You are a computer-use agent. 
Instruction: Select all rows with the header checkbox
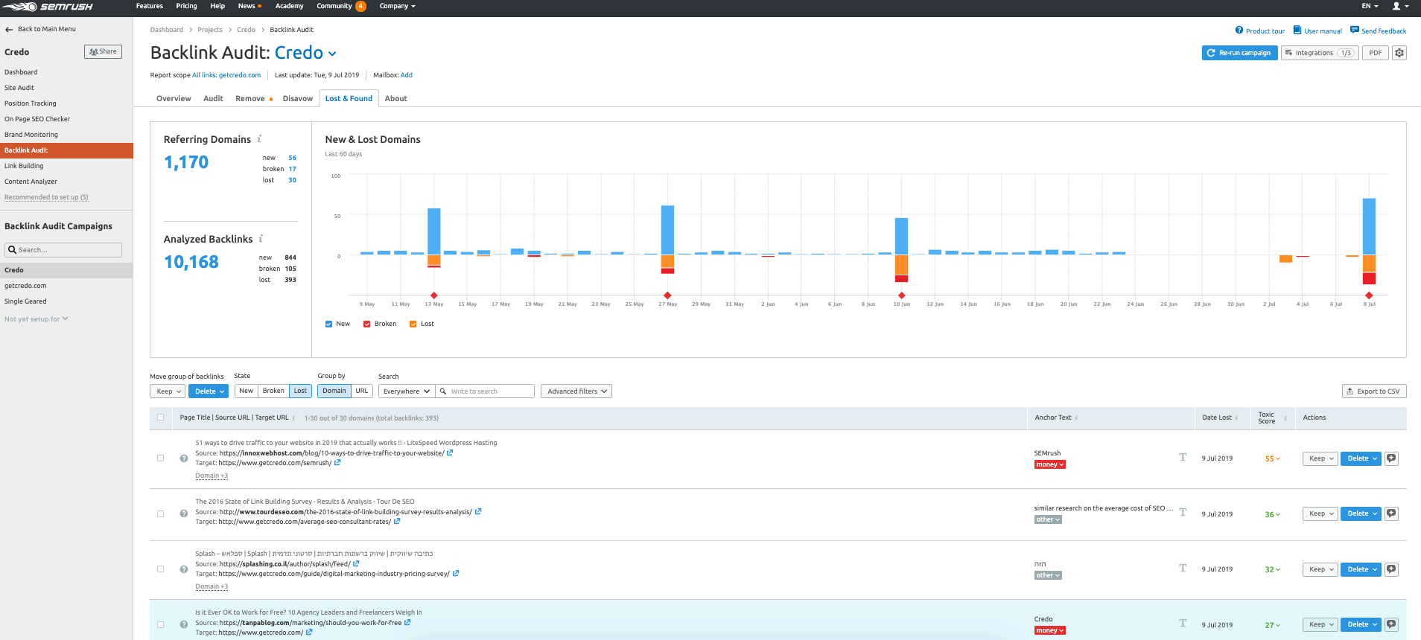[160, 417]
